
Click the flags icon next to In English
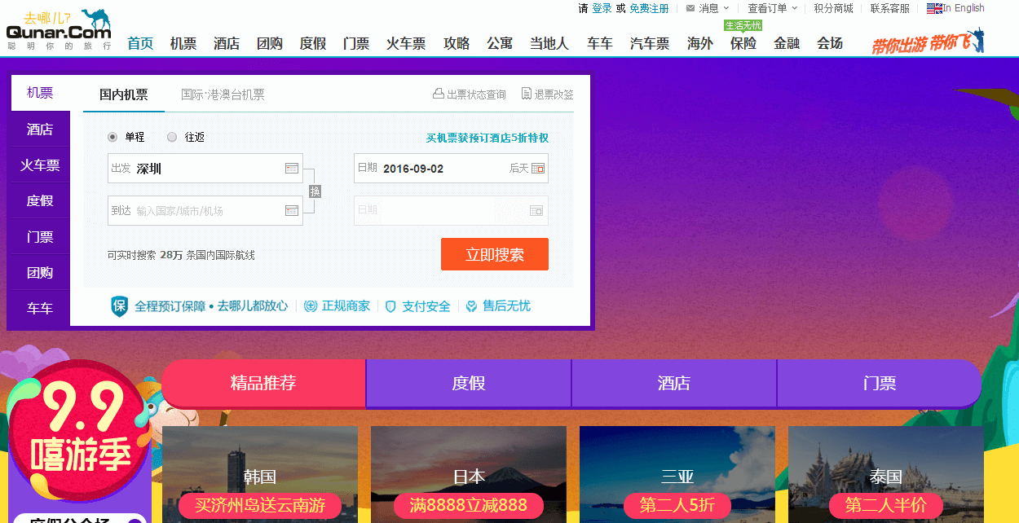[934, 7]
